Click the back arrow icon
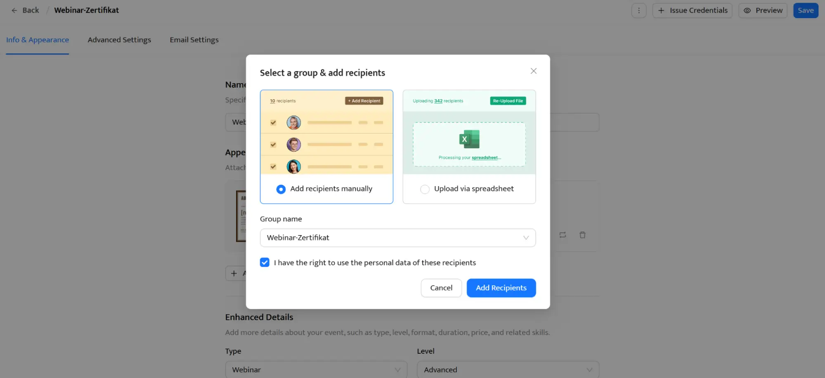The height and width of the screenshot is (378, 825). click(14, 11)
